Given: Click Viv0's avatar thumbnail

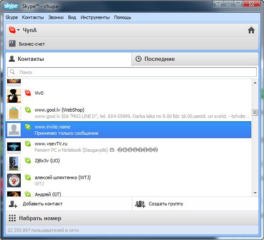Looking at the screenshot, I should (14, 96).
